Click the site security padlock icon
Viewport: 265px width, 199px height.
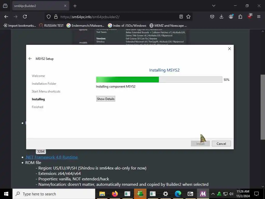coord(56,17)
